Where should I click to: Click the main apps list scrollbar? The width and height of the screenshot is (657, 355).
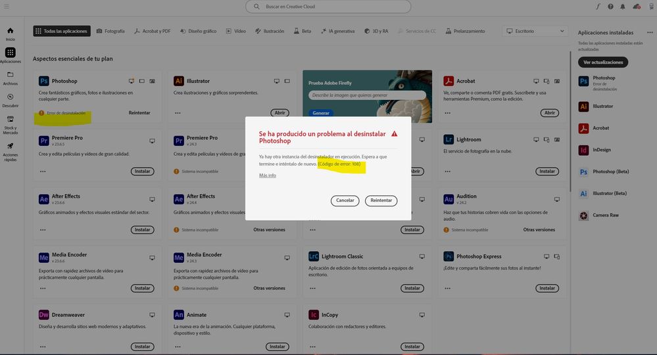[x=570, y=122]
